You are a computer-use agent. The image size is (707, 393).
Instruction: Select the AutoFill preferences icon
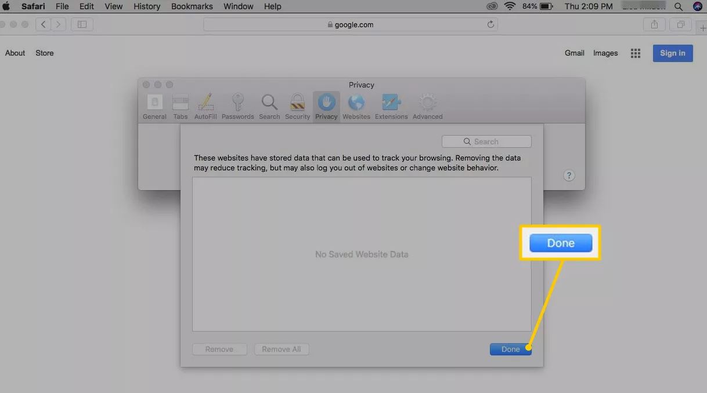coord(205,106)
